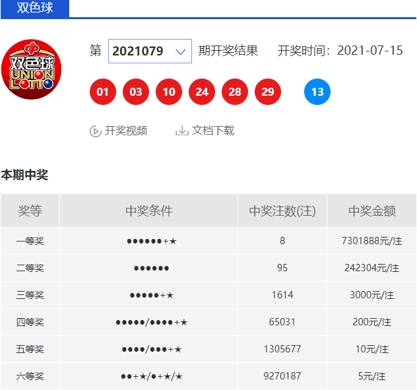Click the 7301888元/注 prize amount cell
Viewport: 417px width, 390px height.
[371, 242]
